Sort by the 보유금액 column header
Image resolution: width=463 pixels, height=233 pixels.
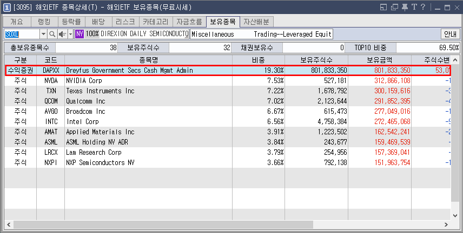coord(380,60)
